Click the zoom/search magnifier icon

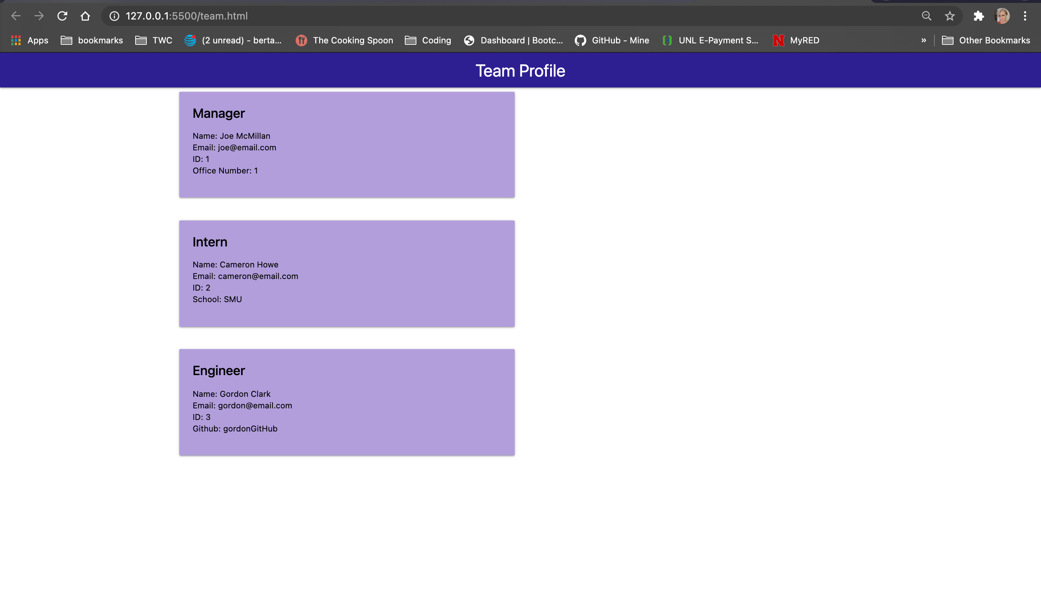point(927,16)
